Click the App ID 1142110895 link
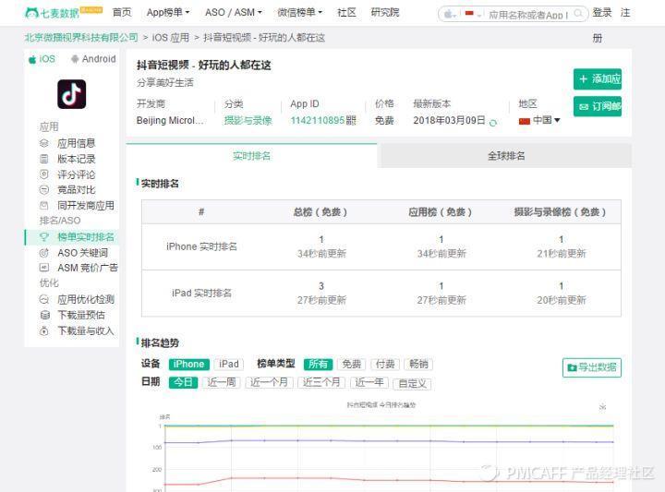Image resolution: width=665 pixels, height=492 pixels. pos(318,120)
